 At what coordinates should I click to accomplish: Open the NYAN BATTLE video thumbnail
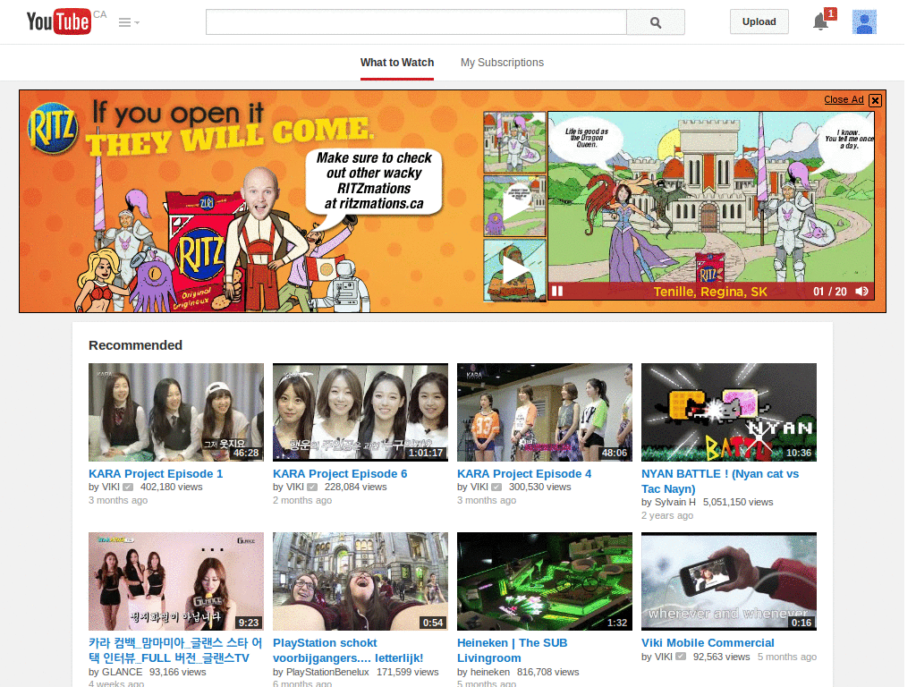pos(729,412)
